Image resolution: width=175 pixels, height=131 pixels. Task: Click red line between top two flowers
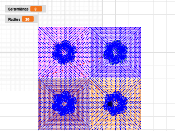90,53
